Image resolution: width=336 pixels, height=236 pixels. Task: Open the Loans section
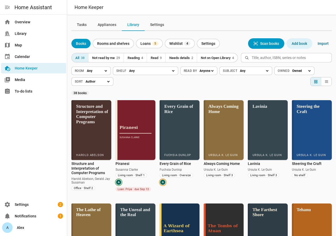point(149,44)
